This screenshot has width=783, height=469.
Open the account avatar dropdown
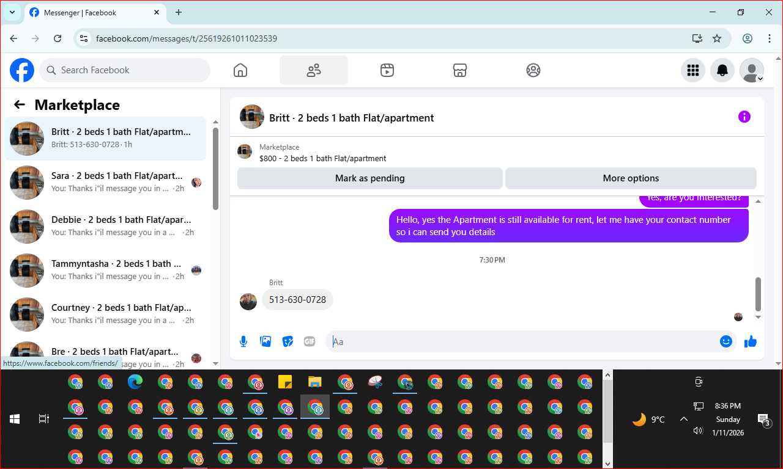752,70
